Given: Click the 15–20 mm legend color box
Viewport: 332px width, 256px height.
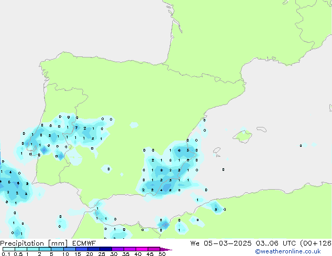Looking at the screenshot, I should point(82,249).
